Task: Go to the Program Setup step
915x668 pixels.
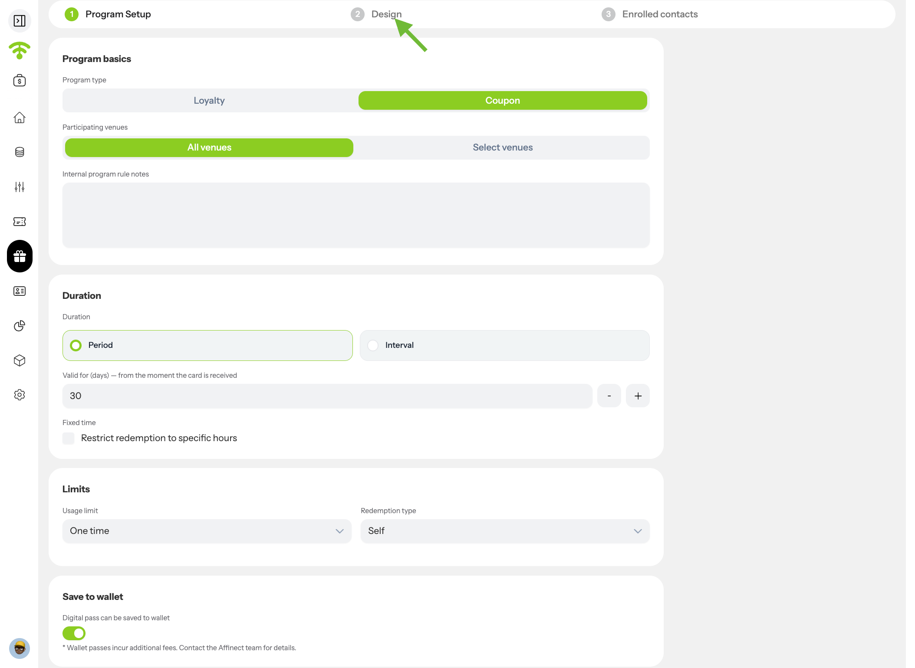Action: click(108, 14)
